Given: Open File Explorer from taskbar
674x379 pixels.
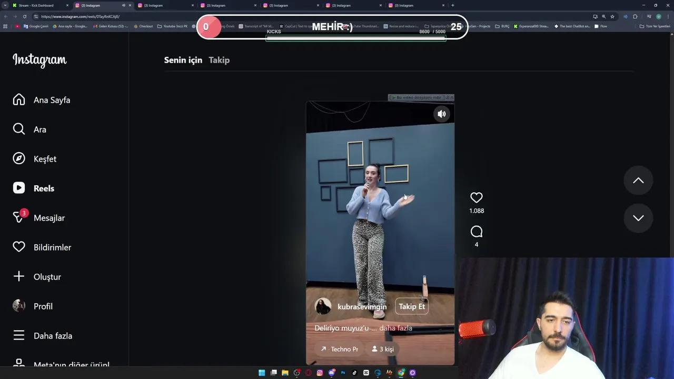Looking at the screenshot, I should [x=285, y=373].
